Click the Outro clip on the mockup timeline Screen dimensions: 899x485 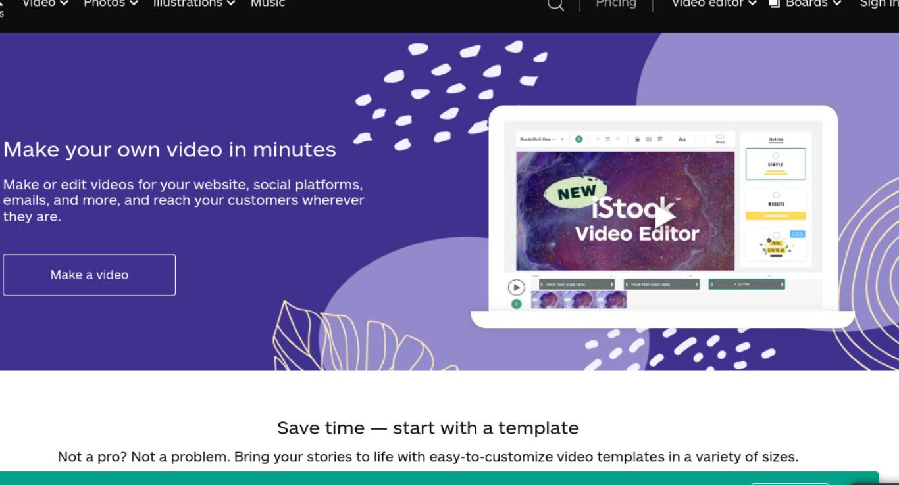click(x=746, y=285)
